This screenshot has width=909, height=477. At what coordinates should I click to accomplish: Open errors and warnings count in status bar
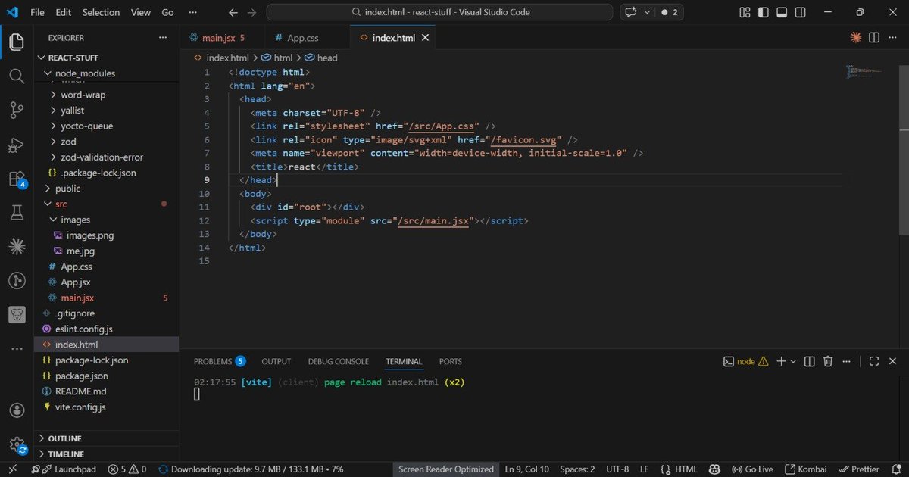pyautogui.click(x=127, y=469)
